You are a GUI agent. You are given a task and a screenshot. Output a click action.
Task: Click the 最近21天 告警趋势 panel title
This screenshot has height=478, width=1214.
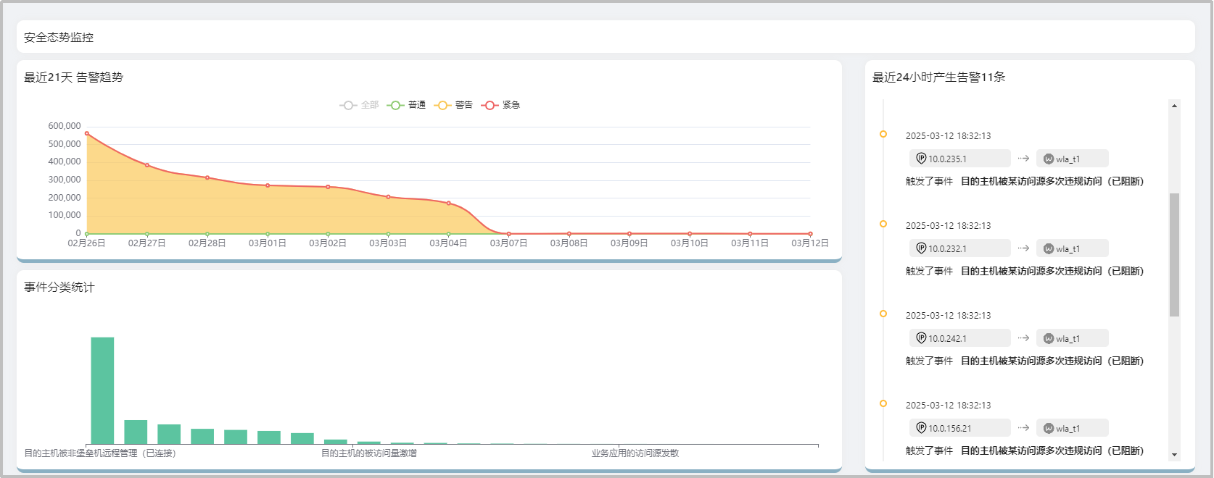click(73, 77)
